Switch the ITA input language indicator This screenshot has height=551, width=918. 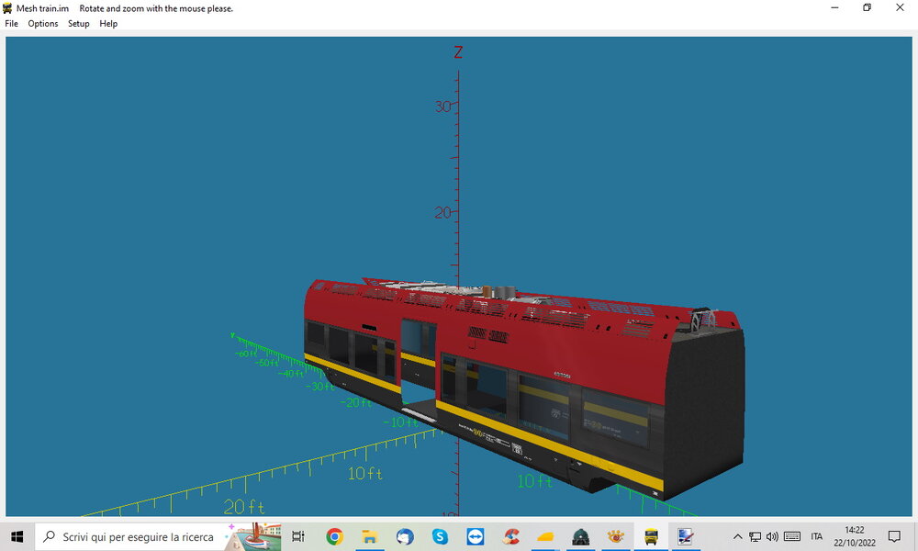point(817,536)
